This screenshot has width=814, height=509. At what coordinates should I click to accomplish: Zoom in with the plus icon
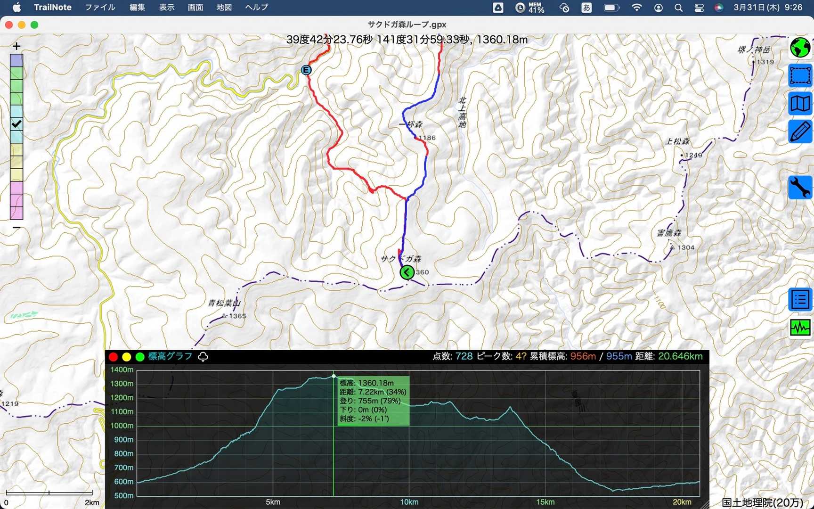pyautogui.click(x=16, y=46)
